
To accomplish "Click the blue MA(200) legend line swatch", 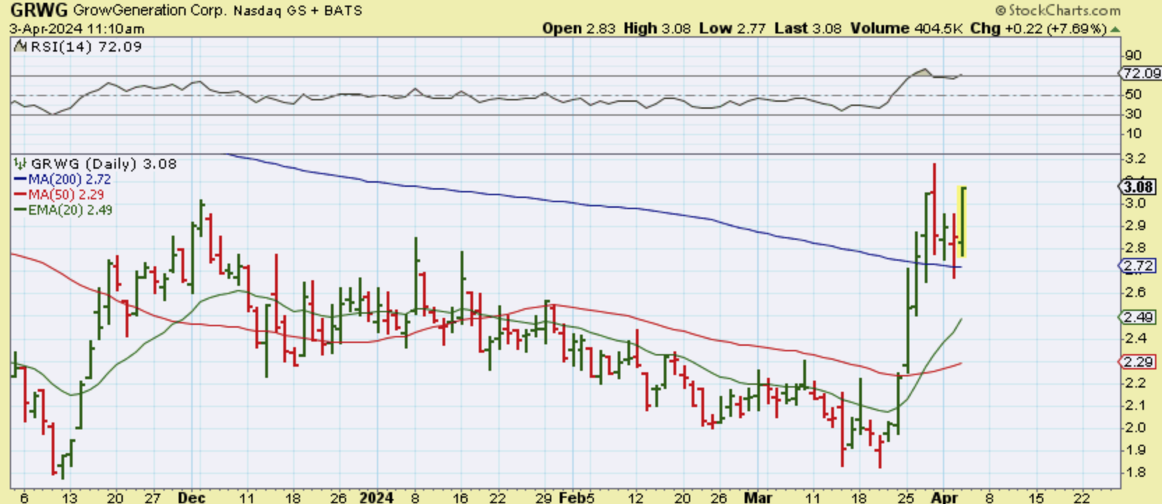I will [x=20, y=179].
